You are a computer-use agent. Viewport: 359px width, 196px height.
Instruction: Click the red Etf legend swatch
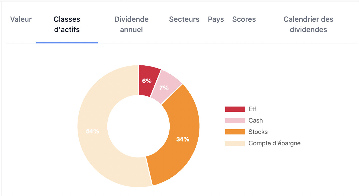pos(235,109)
